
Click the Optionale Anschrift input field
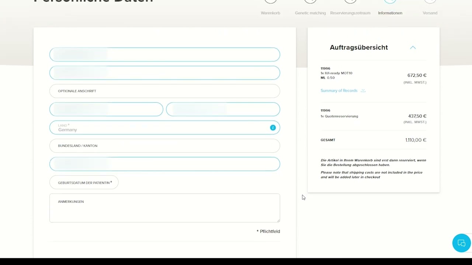(165, 91)
